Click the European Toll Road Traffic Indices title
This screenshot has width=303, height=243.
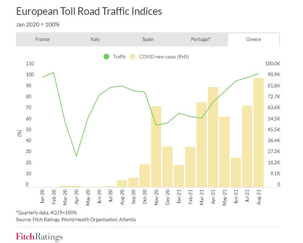(x=89, y=11)
